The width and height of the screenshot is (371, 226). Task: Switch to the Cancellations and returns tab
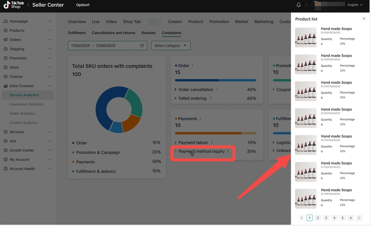coord(113,33)
